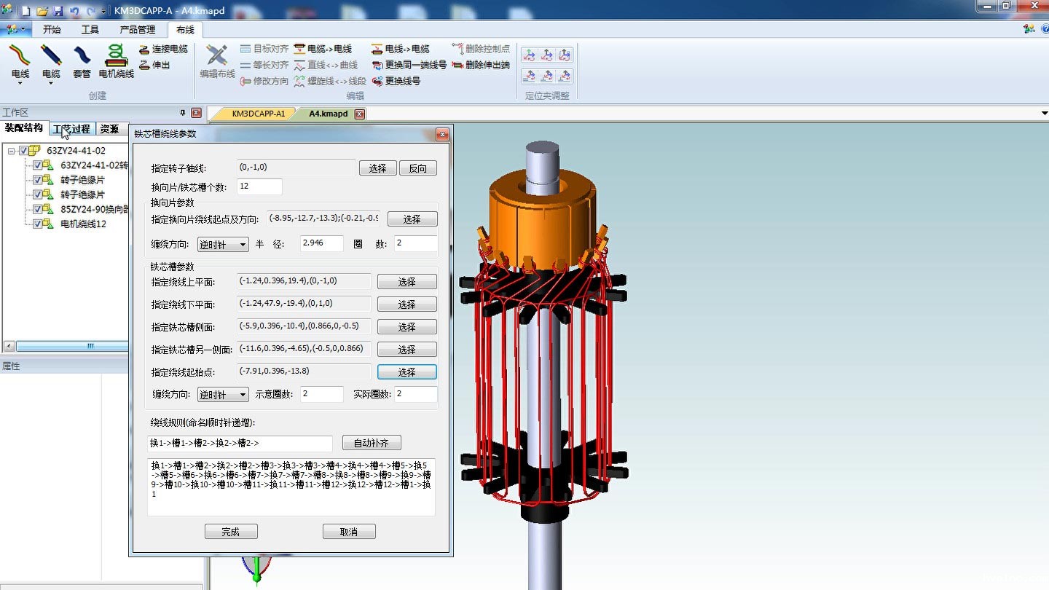Open the core slot 缠绕方向 dropdown beside 示意圈数

point(223,395)
